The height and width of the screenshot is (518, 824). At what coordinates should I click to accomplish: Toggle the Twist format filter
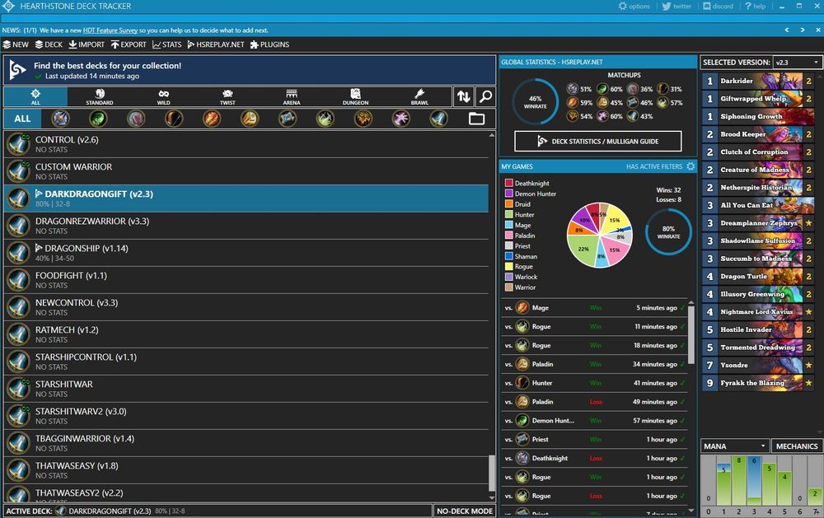coord(227,96)
